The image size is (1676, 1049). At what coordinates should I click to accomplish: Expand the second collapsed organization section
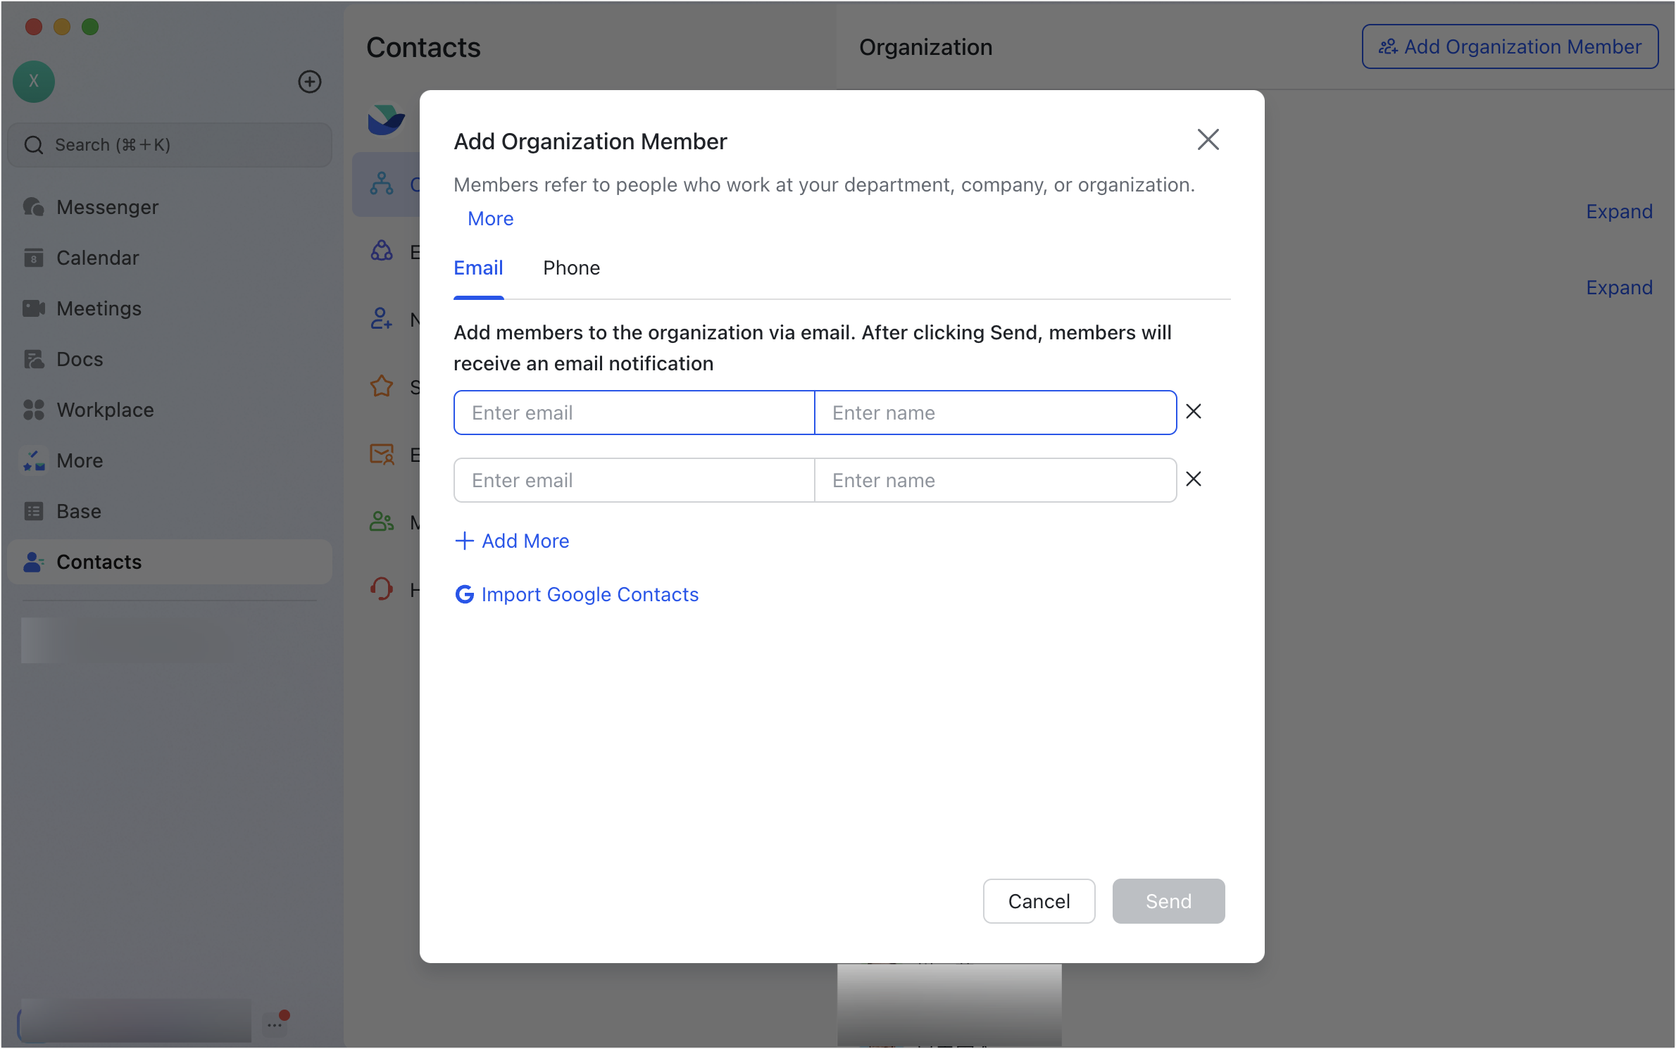point(1618,287)
